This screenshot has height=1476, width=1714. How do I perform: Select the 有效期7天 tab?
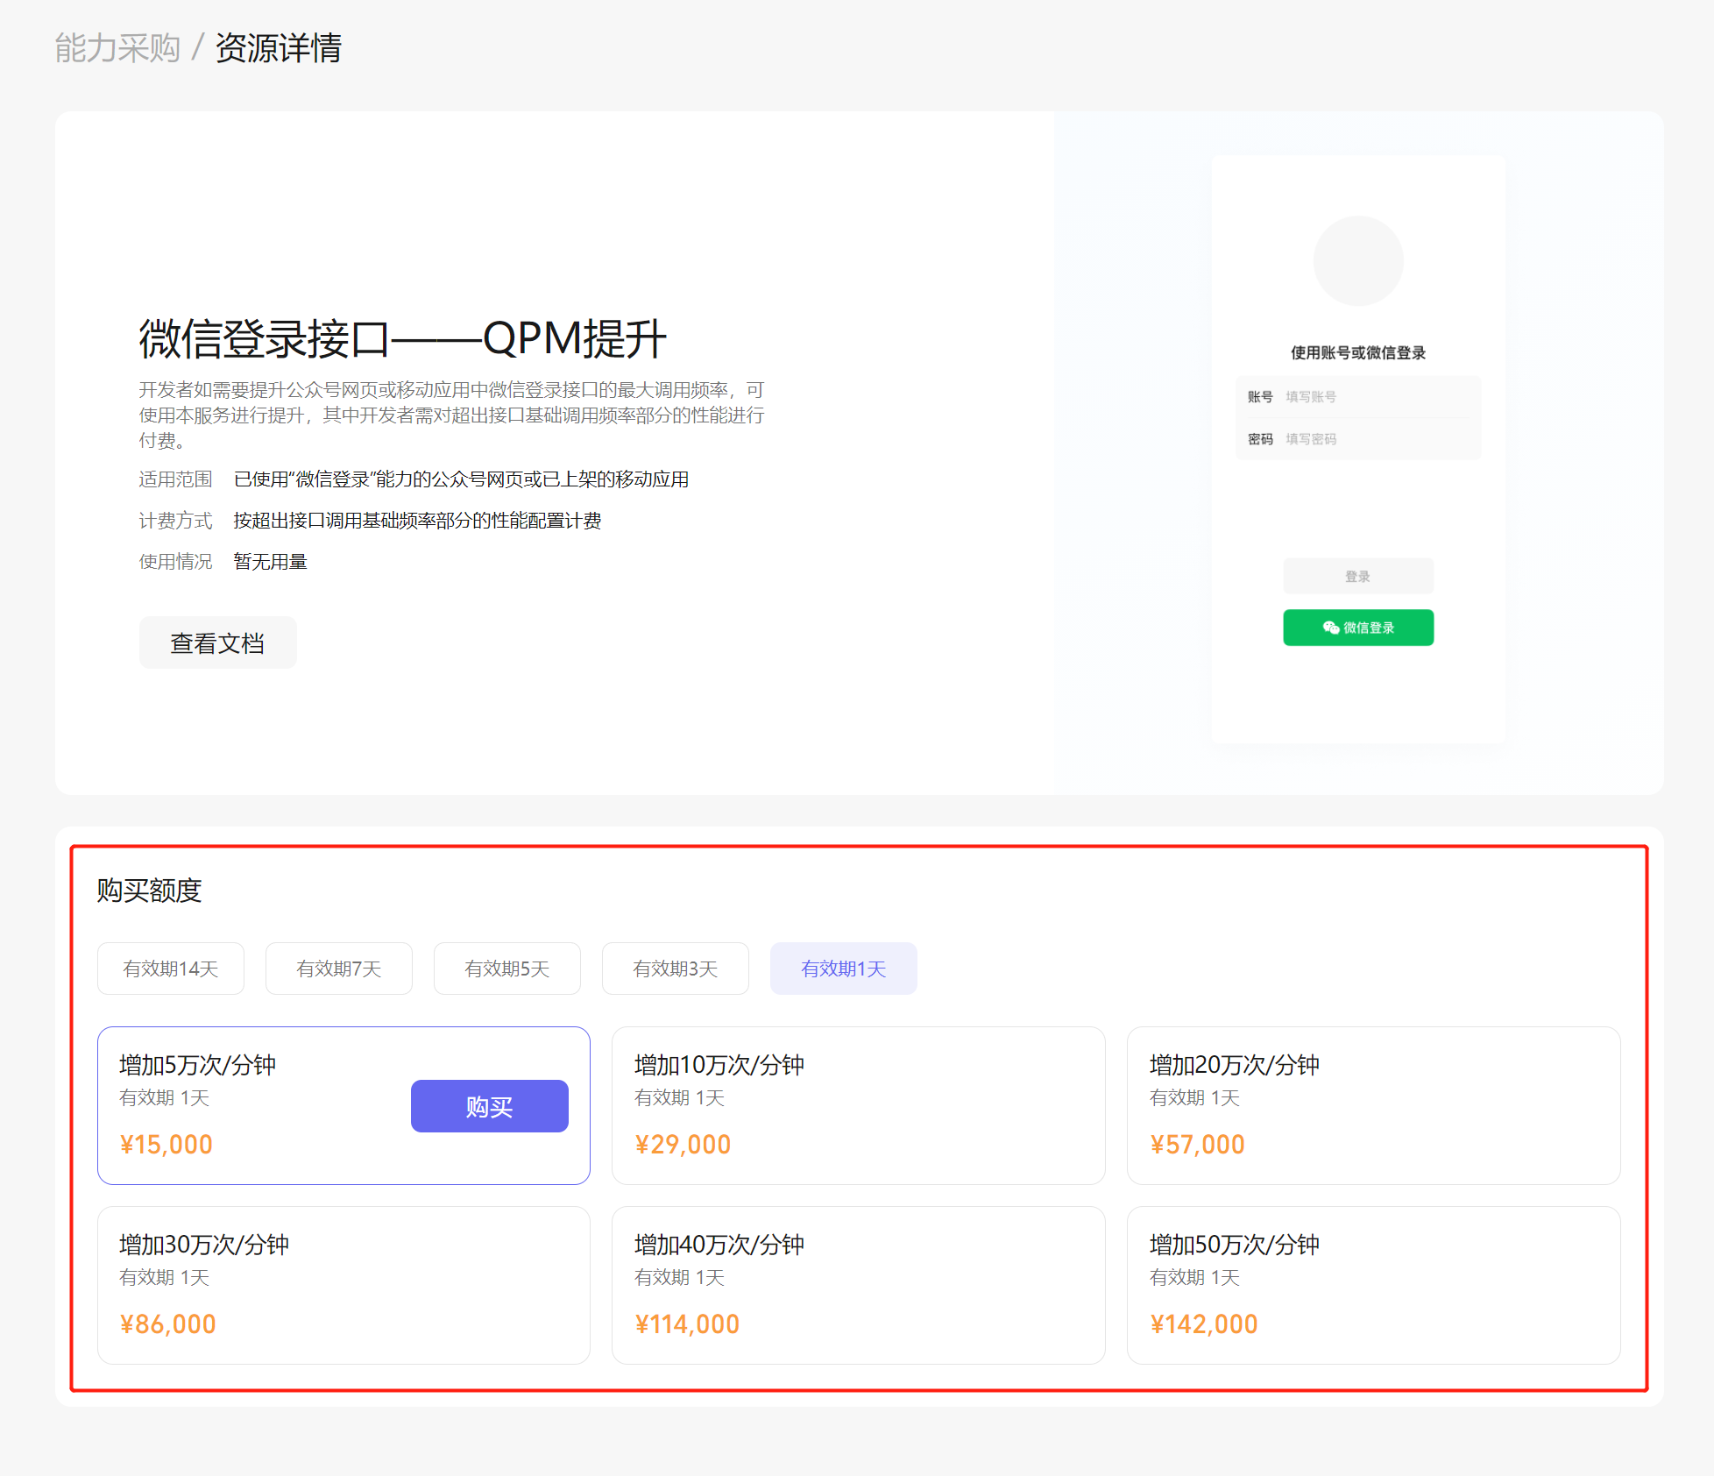(x=339, y=969)
